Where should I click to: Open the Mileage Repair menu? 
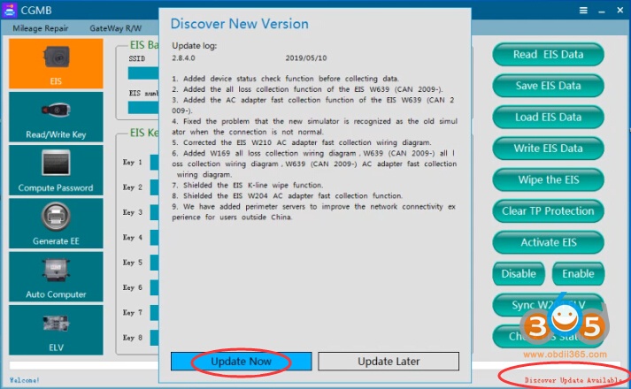[40, 28]
